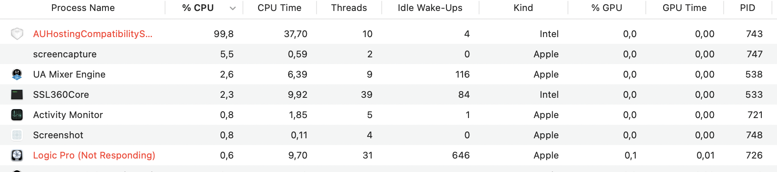Image resolution: width=777 pixels, height=172 pixels.
Task: Sort by CPU Time column header
Action: coord(279,8)
